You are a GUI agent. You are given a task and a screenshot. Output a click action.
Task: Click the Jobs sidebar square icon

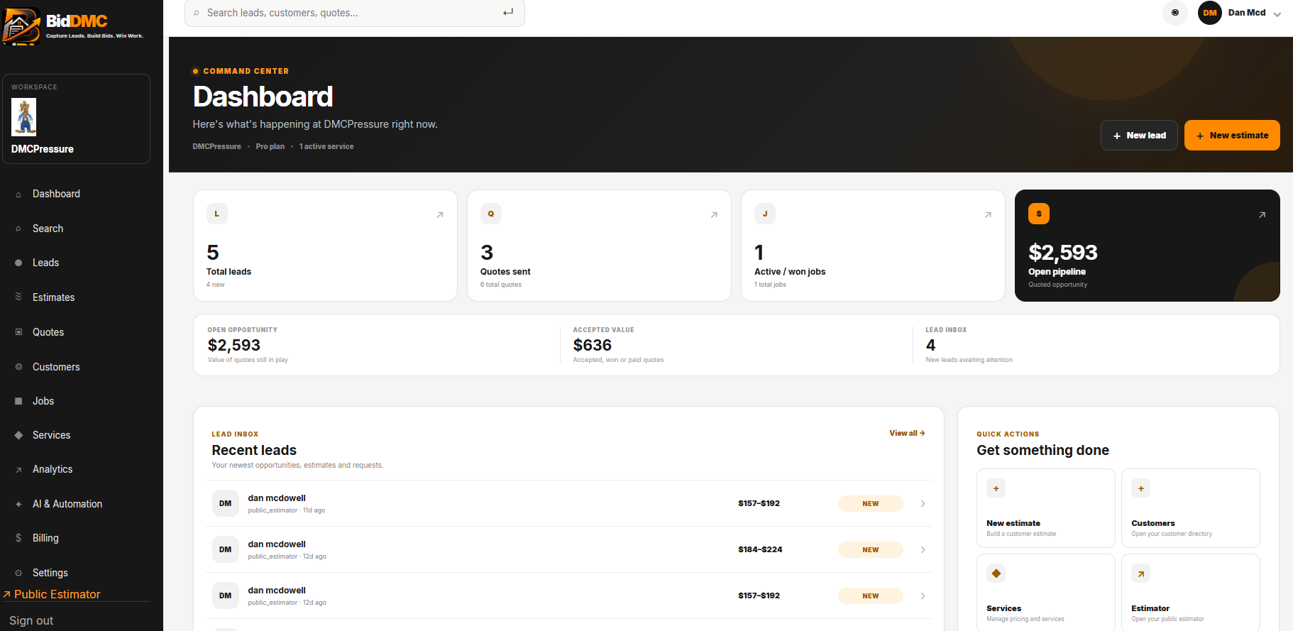point(18,401)
